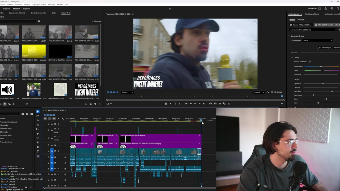Image resolution: width=340 pixels, height=191 pixels.
Task: Click the quick export share icon
Action: pos(326,8)
